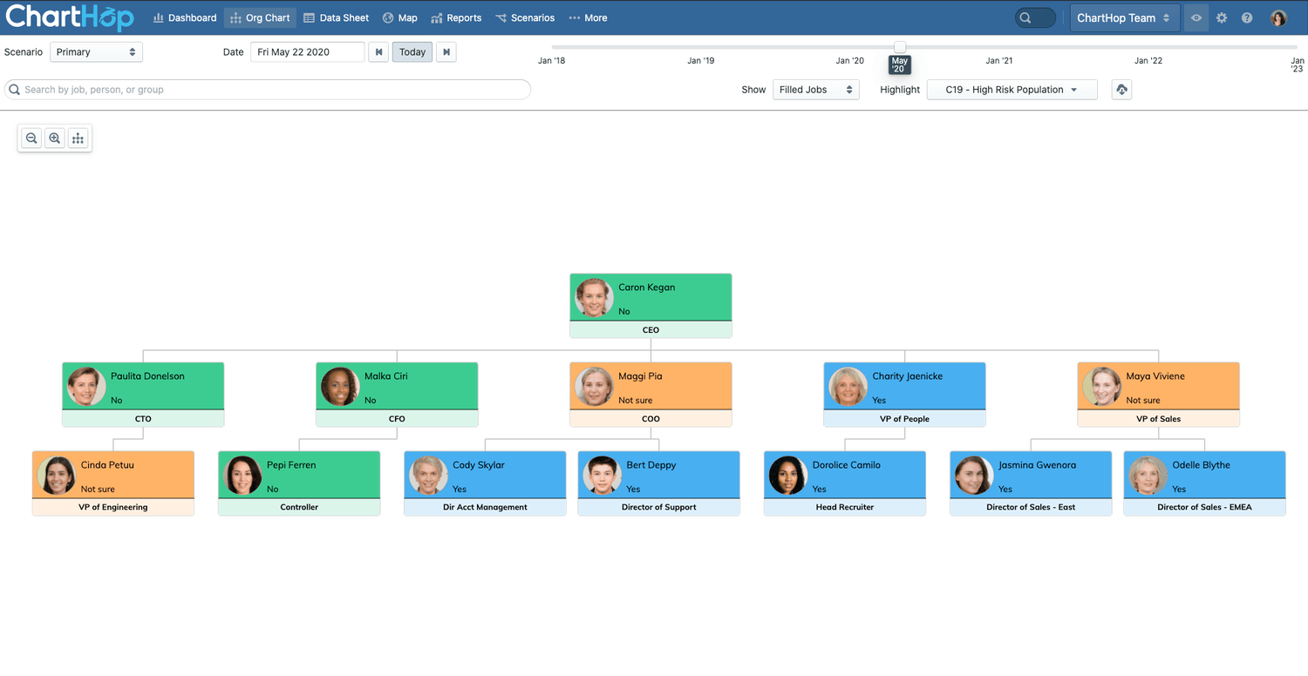This screenshot has width=1308, height=676.
Task: Jump to earliest date with the skip-back icon
Action: click(378, 51)
